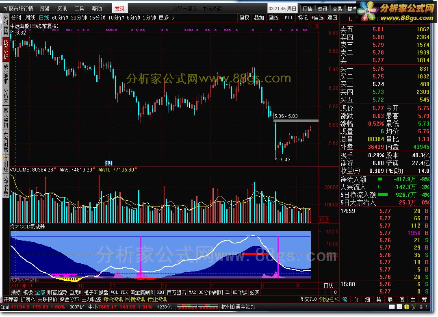438x317 pixels.
Task: Switch to the 分时 chart period
Action: 16,17
